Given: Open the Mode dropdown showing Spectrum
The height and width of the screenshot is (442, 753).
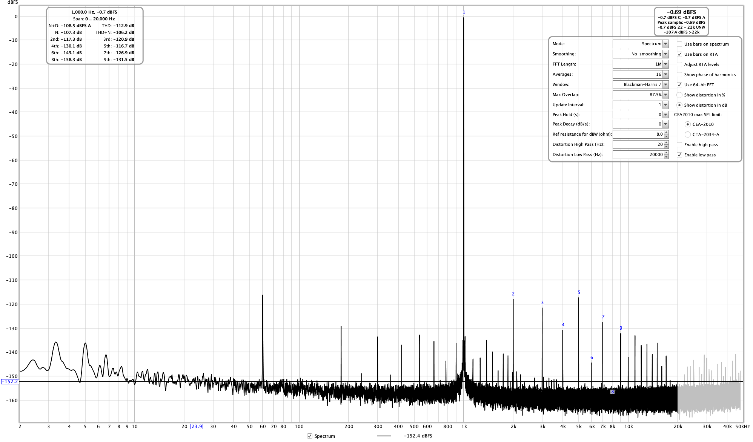Looking at the screenshot, I should click(x=641, y=44).
